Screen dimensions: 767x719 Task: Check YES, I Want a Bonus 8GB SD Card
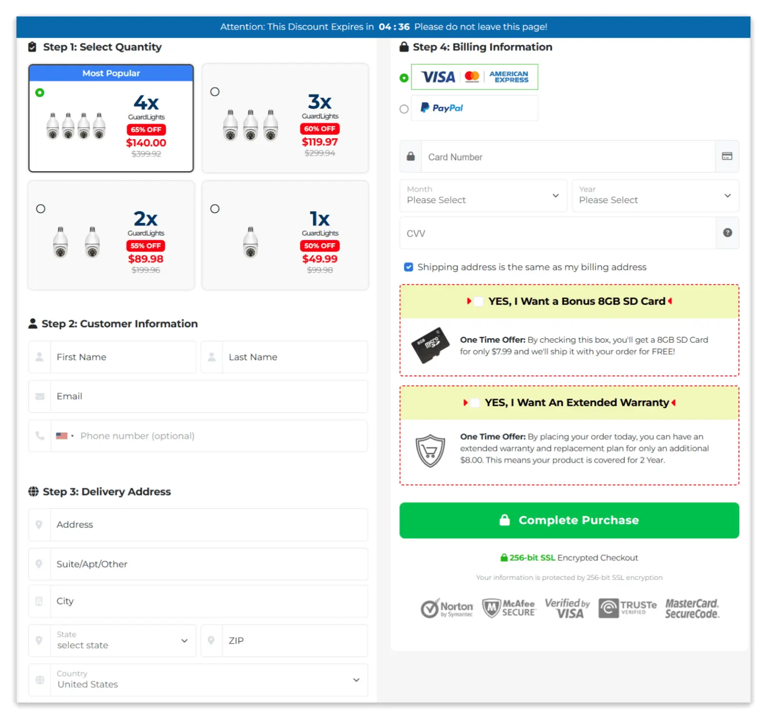coord(478,301)
